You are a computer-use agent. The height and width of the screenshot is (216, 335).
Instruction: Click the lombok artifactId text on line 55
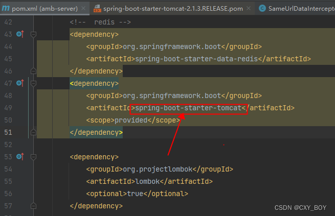[x=147, y=181]
